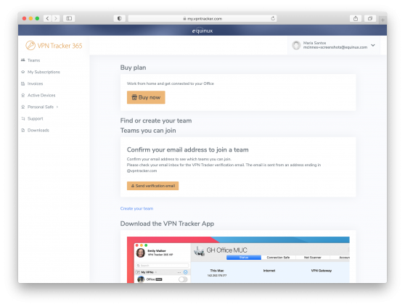
Task: Open Teams in the sidebar
Action: [x=33, y=60]
